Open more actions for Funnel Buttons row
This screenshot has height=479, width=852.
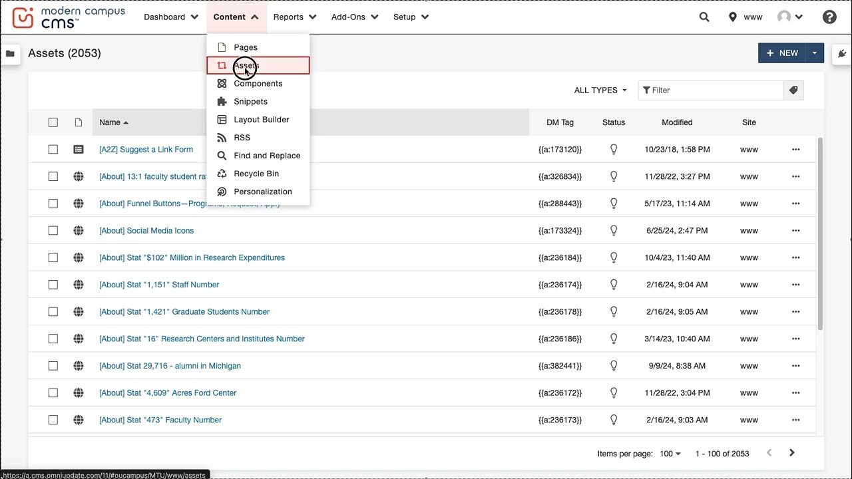pos(795,204)
